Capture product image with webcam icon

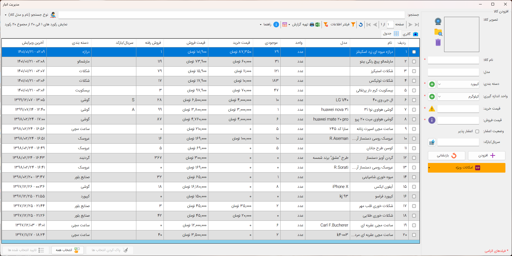[x=438, y=21]
